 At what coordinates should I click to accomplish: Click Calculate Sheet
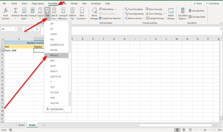[x=197, y=17]
